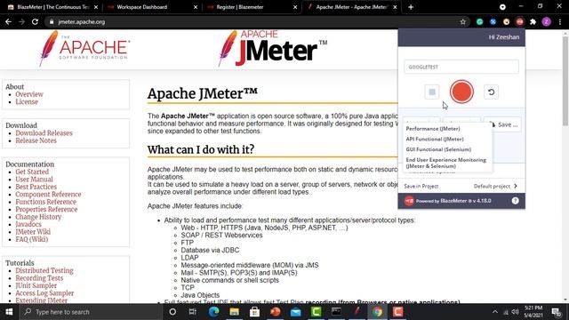Open the Save dropdown in BlazeMeter popup
The image size is (569, 320).
tap(504, 124)
